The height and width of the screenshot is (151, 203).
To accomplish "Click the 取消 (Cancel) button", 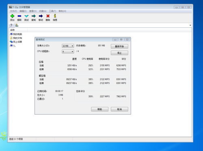I will click(x=119, y=109).
